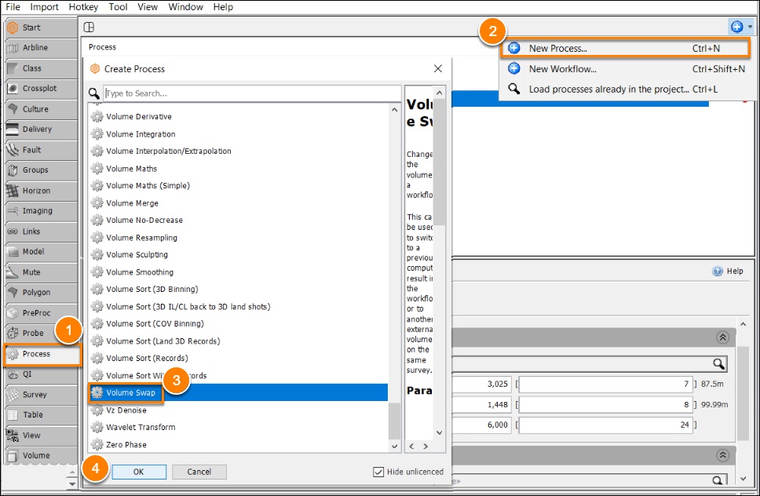
Task: Collapse the lower section with double-chevron
Action: pos(722,455)
